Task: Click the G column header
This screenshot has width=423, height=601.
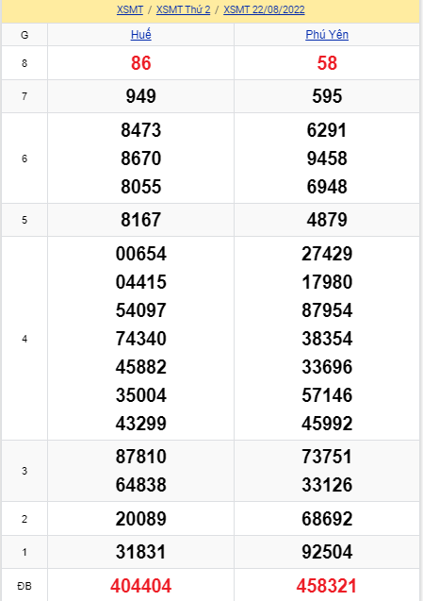Action: point(24,35)
